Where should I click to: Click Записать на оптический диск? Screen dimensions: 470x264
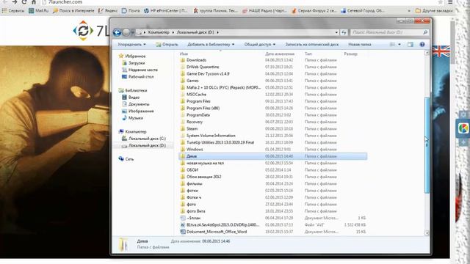(311, 44)
